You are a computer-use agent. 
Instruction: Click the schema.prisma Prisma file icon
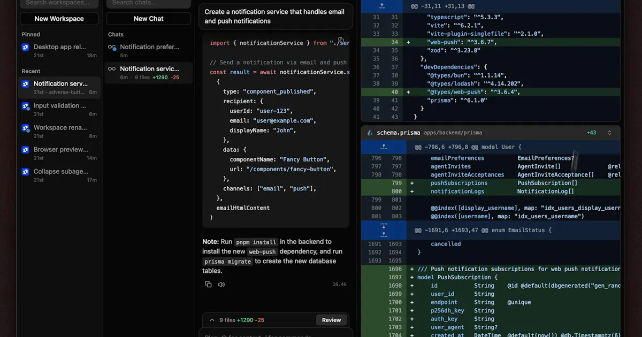369,133
